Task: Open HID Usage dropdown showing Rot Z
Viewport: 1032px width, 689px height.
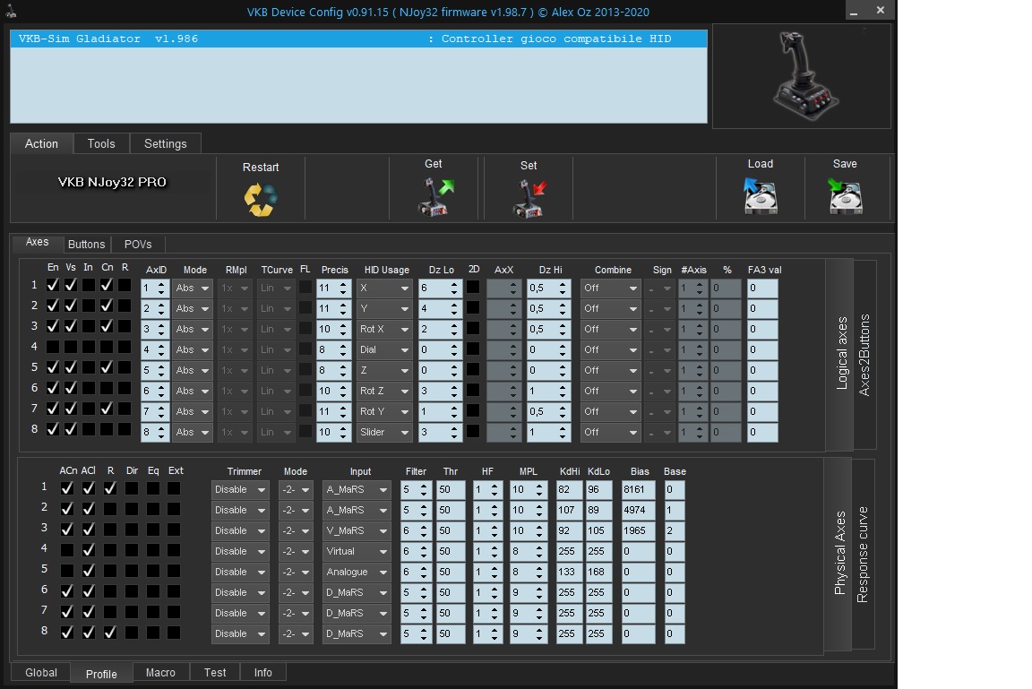Action: click(383, 391)
